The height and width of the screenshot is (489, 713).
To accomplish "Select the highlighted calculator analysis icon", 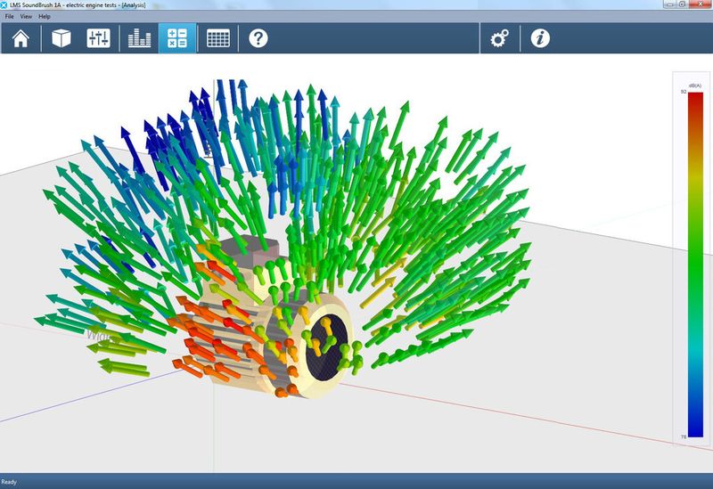I will [x=177, y=38].
